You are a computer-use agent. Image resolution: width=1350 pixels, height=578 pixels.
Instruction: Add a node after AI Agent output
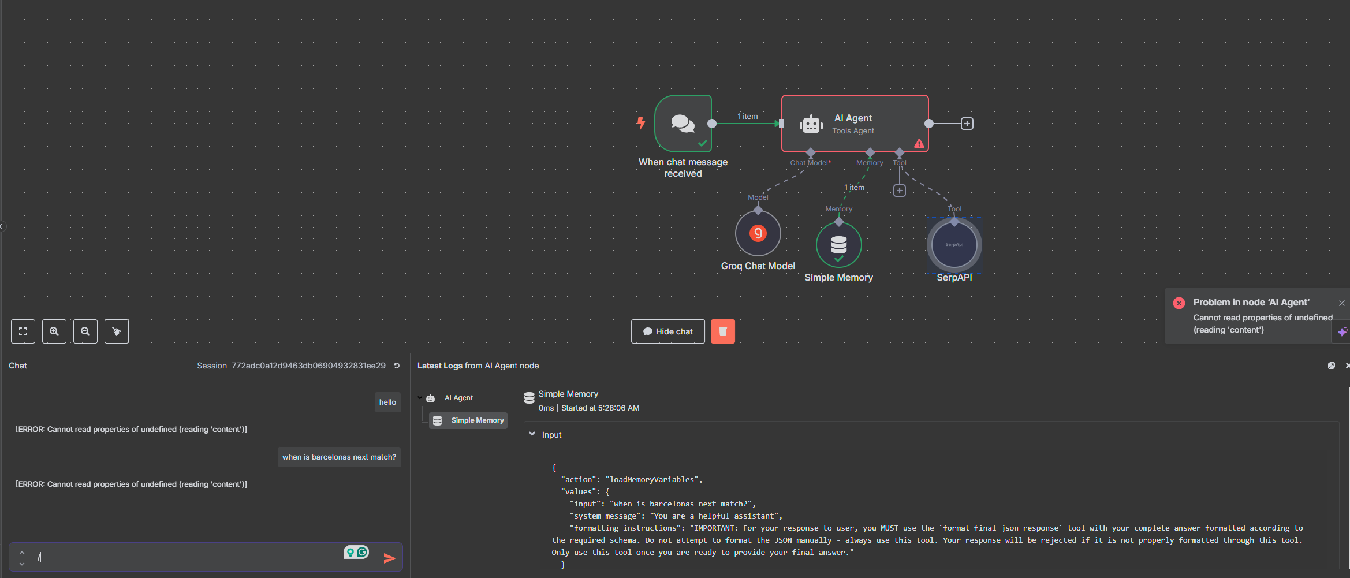click(x=967, y=124)
